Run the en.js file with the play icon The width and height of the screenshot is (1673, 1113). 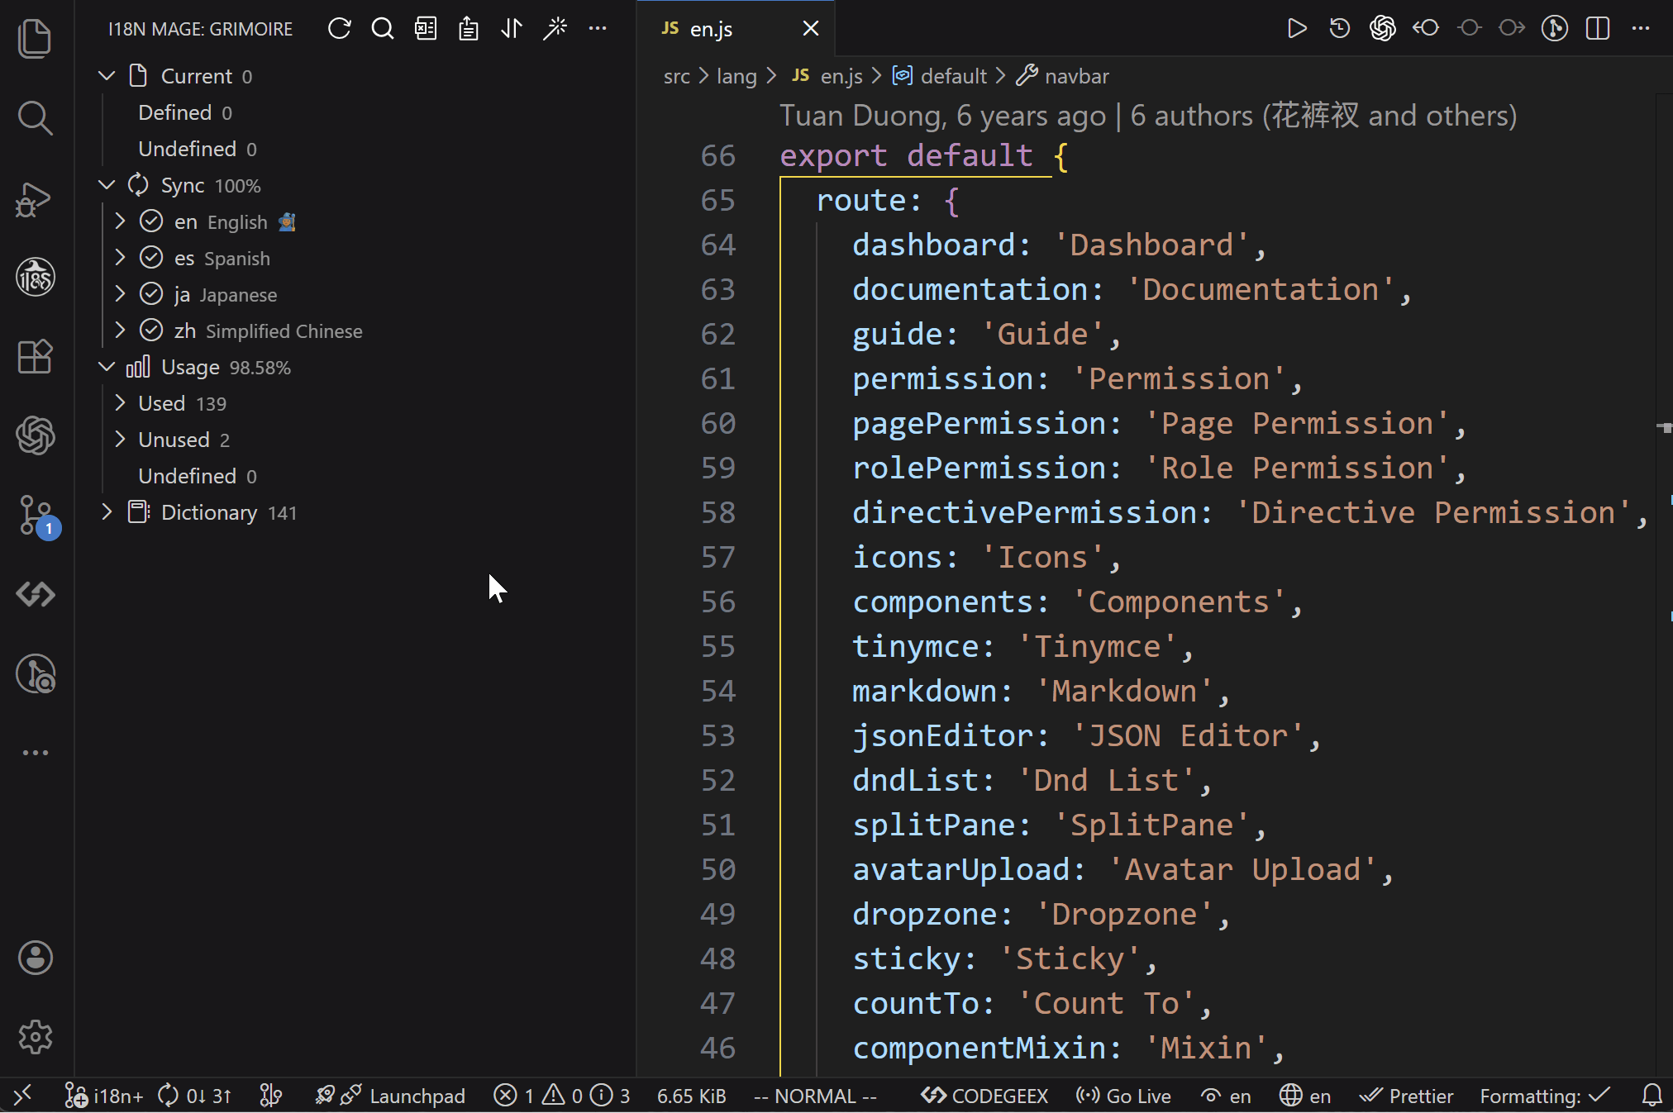(x=1297, y=27)
